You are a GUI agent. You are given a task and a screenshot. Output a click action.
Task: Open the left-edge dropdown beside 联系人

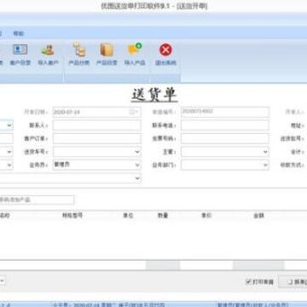9,125
